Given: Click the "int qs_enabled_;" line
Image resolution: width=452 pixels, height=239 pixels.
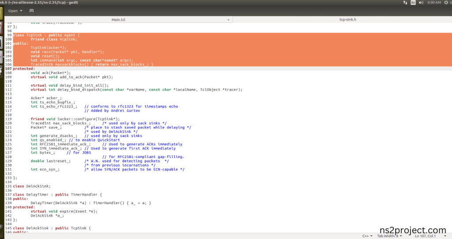Looking at the screenshot, I should click(49, 140).
